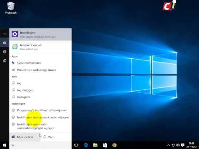
Task: Click the magnifier icon beside 'instagram'
Action: [13, 97]
